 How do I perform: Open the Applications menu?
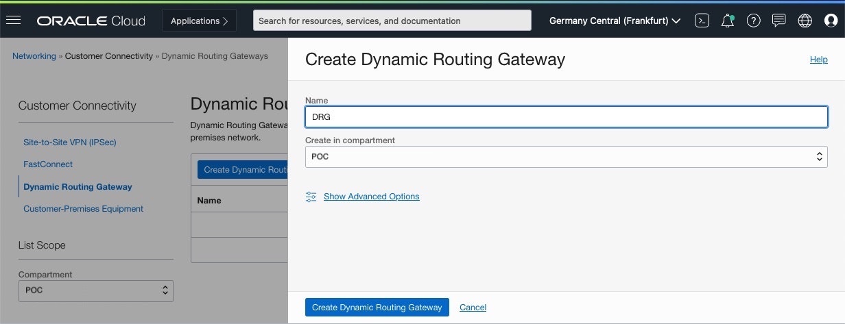point(200,21)
